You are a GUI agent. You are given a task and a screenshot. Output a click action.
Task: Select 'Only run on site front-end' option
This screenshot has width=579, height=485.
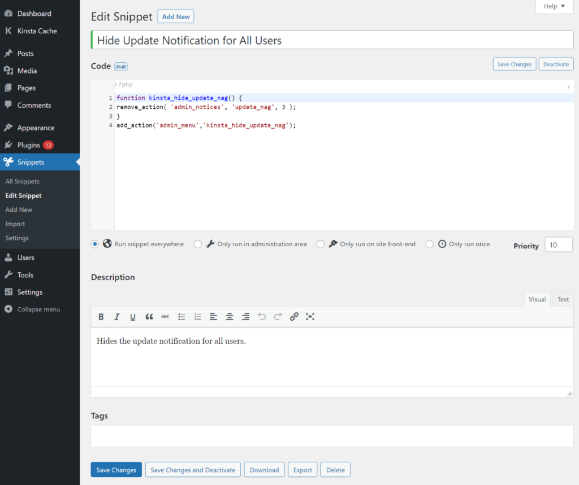click(x=321, y=244)
